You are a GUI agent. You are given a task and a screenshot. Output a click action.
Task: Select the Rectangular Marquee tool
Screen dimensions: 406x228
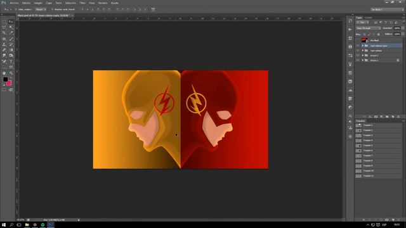click(4, 22)
